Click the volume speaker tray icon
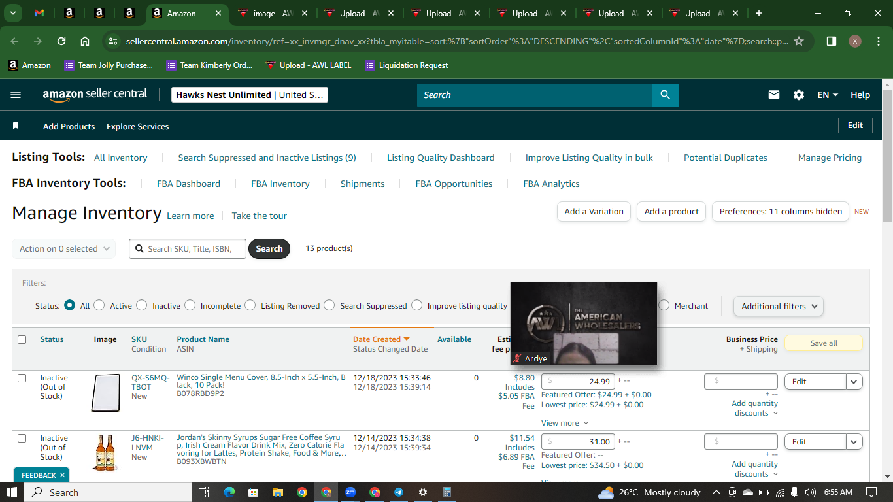The image size is (893, 502). tap(811, 492)
